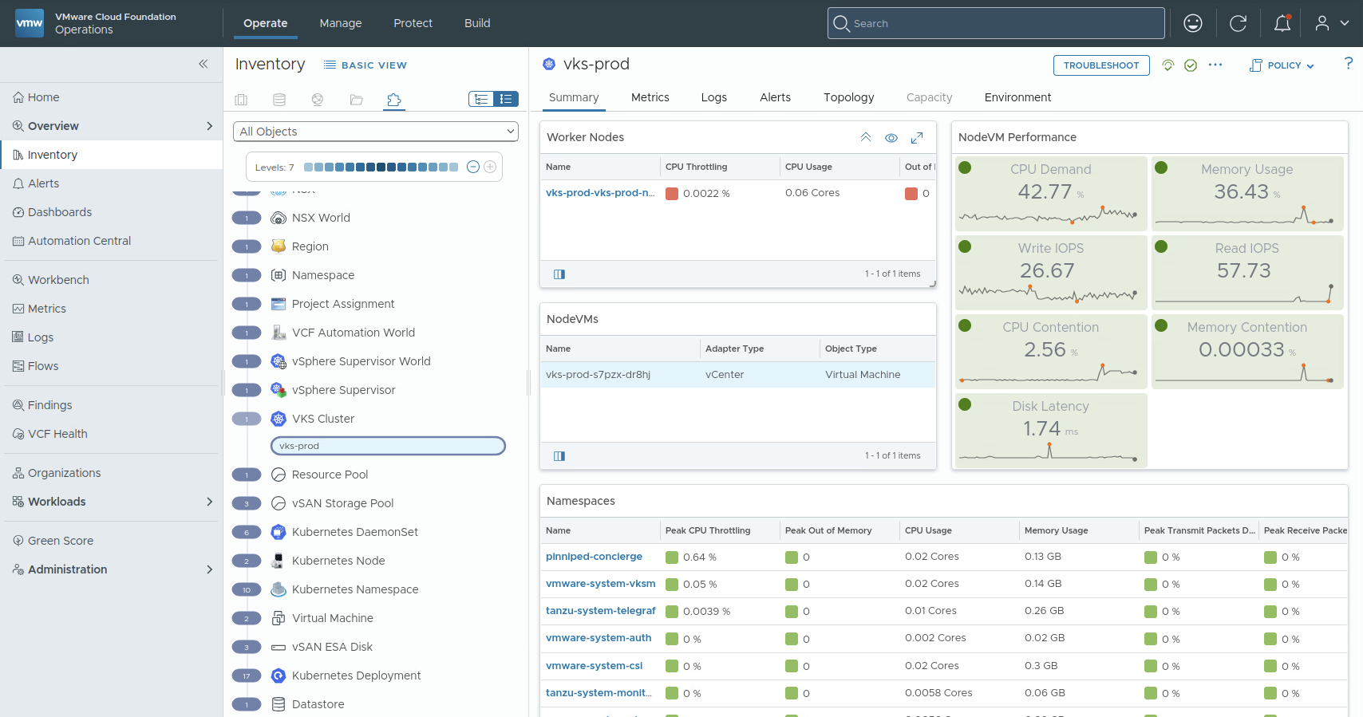Switch inventory to tree view toggle
The height and width of the screenshot is (717, 1363).
coord(481,99)
